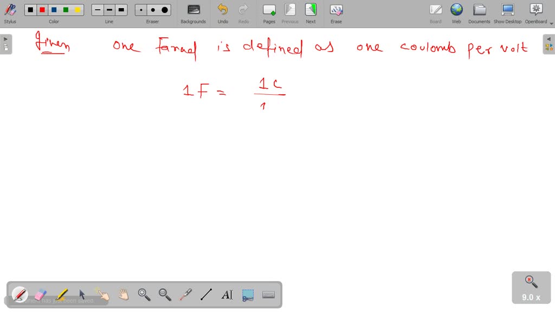The width and height of the screenshot is (555, 312).
Task: Expand the left page navigator panel
Action: (x=5, y=38)
